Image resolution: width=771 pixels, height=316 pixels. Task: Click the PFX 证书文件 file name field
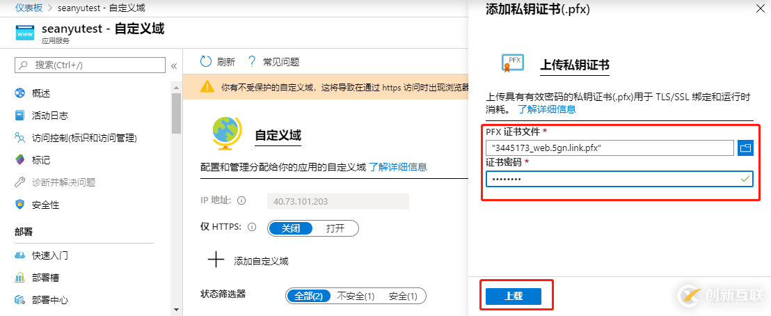click(x=610, y=147)
